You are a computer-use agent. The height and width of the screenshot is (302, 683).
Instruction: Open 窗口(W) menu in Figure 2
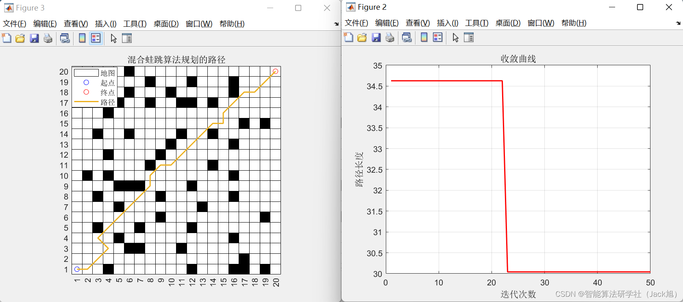click(x=541, y=23)
